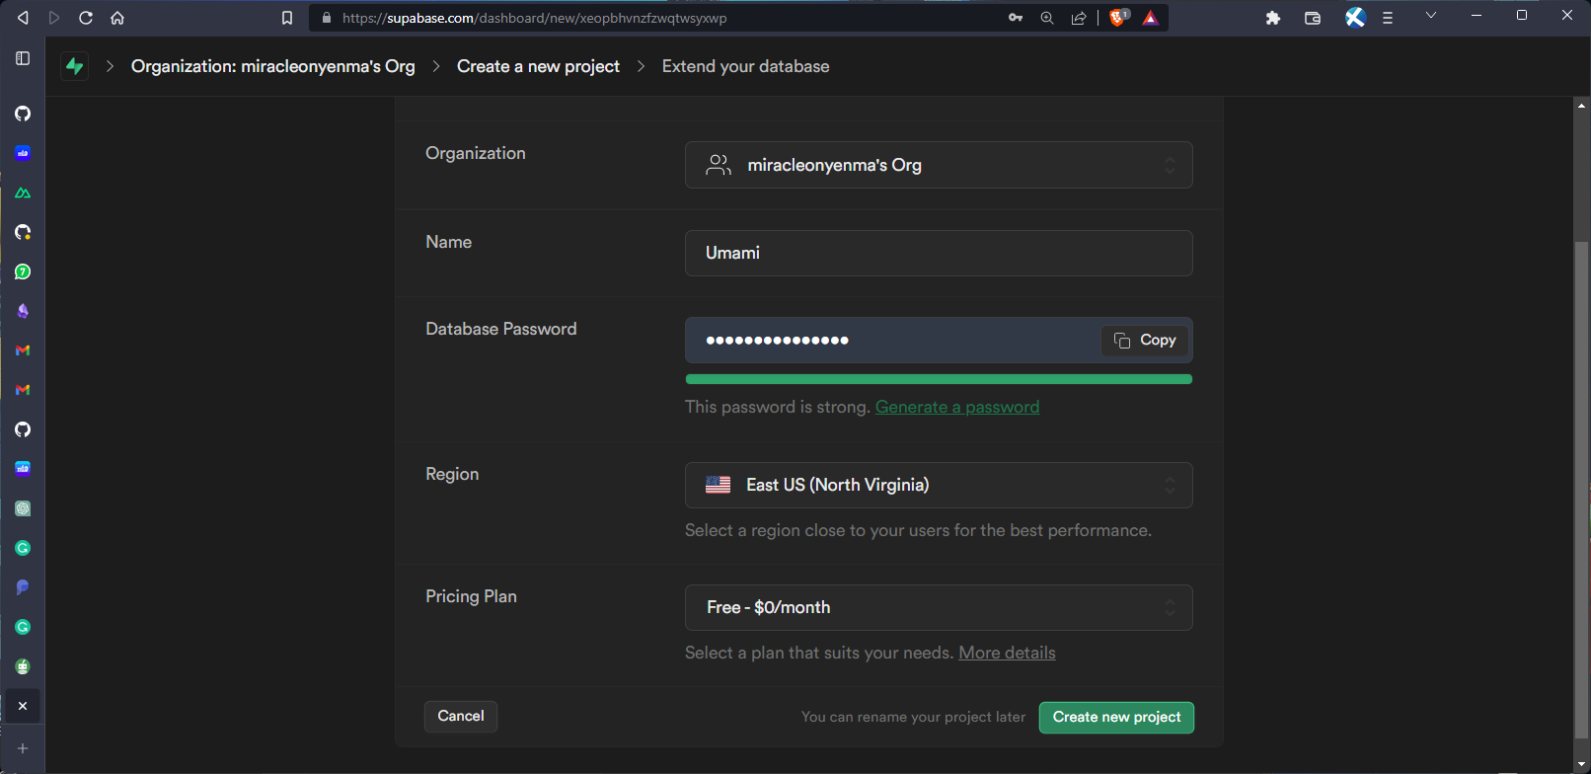
Task: Reload the page
Action: [86, 18]
